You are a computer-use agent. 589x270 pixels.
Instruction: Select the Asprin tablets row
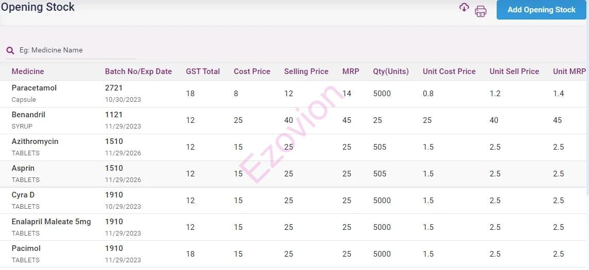23,168
